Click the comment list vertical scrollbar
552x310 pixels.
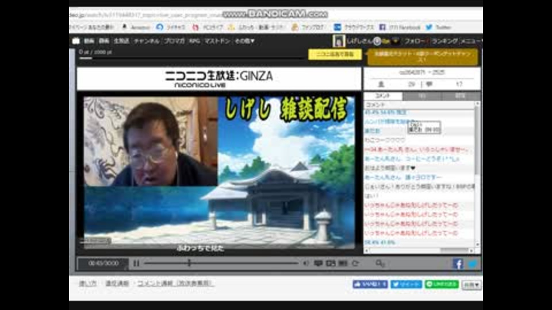tap(477, 141)
